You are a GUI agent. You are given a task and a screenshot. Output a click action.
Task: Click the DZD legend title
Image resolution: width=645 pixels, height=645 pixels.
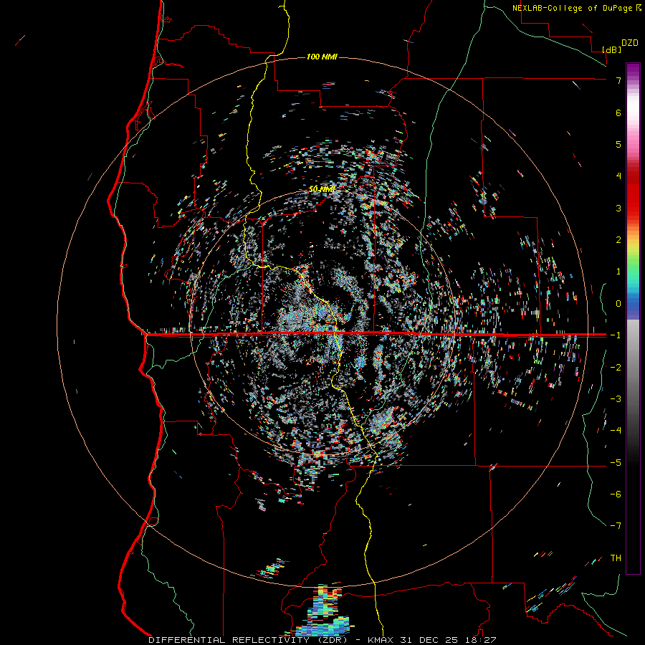(630, 43)
